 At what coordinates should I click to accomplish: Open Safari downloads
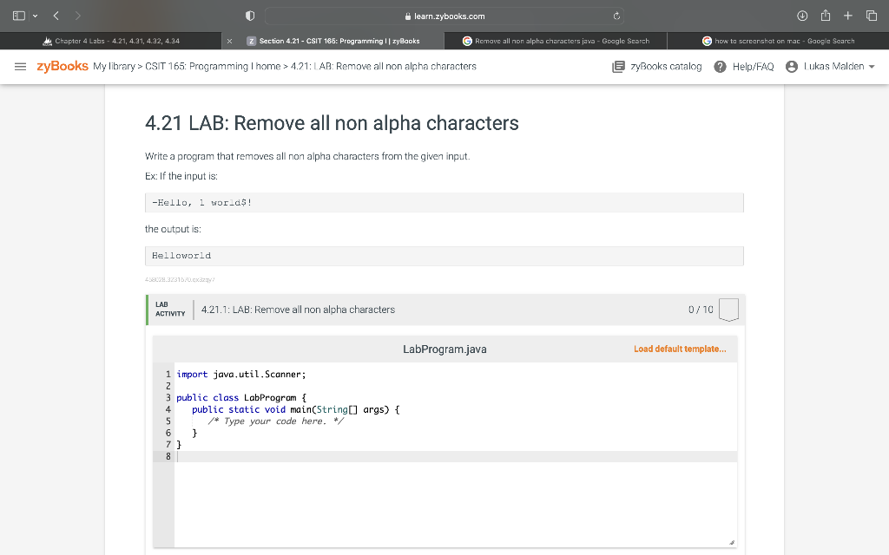(800, 15)
